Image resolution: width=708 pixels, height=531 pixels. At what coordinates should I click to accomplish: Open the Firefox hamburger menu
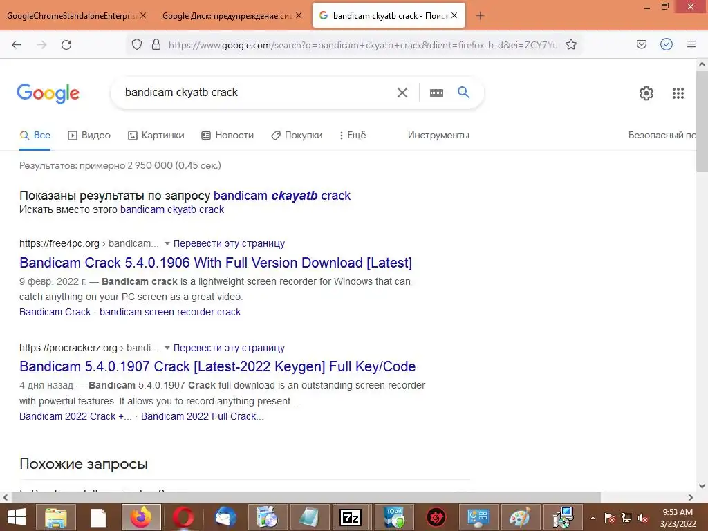pyautogui.click(x=691, y=44)
